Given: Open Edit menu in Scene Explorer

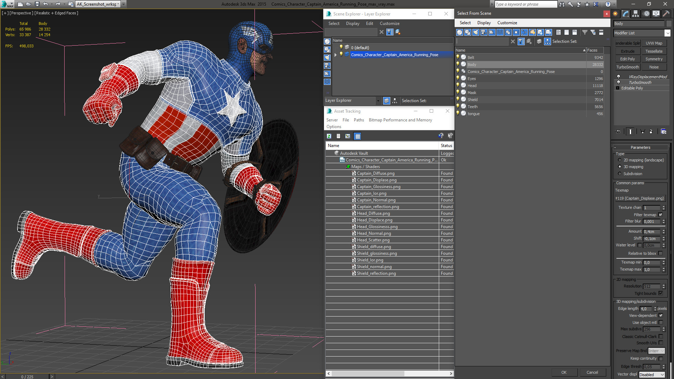Looking at the screenshot, I should pos(369,24).
